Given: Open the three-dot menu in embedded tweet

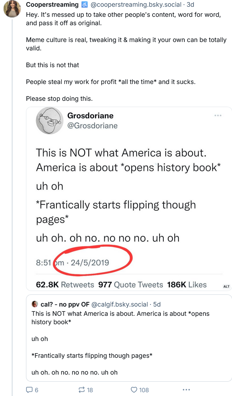Looking at the screenshot, I should 218,115.
